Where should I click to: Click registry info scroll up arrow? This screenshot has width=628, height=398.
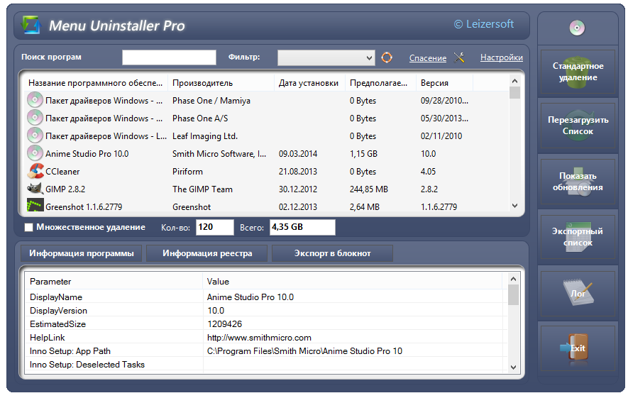click(514, 279)
